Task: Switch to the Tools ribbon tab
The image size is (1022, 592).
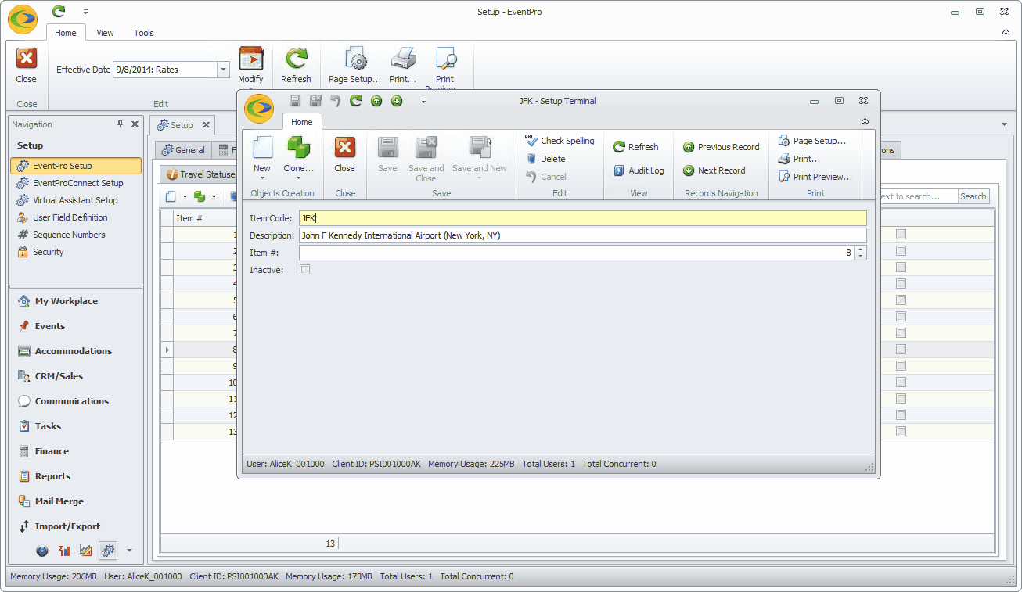Action: [144, 33]
